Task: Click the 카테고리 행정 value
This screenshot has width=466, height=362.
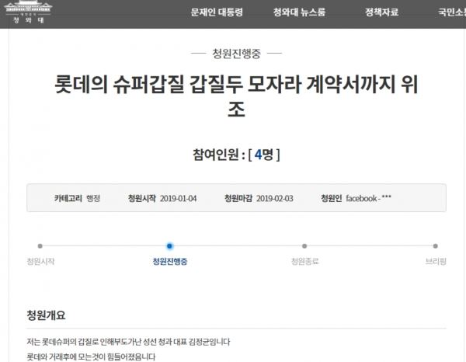Action: (x=93, y=199)
